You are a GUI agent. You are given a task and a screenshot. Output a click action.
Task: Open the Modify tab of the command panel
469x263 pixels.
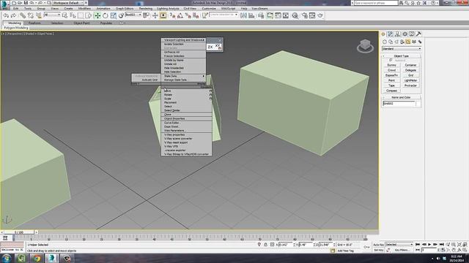click(x=390, y=34)
